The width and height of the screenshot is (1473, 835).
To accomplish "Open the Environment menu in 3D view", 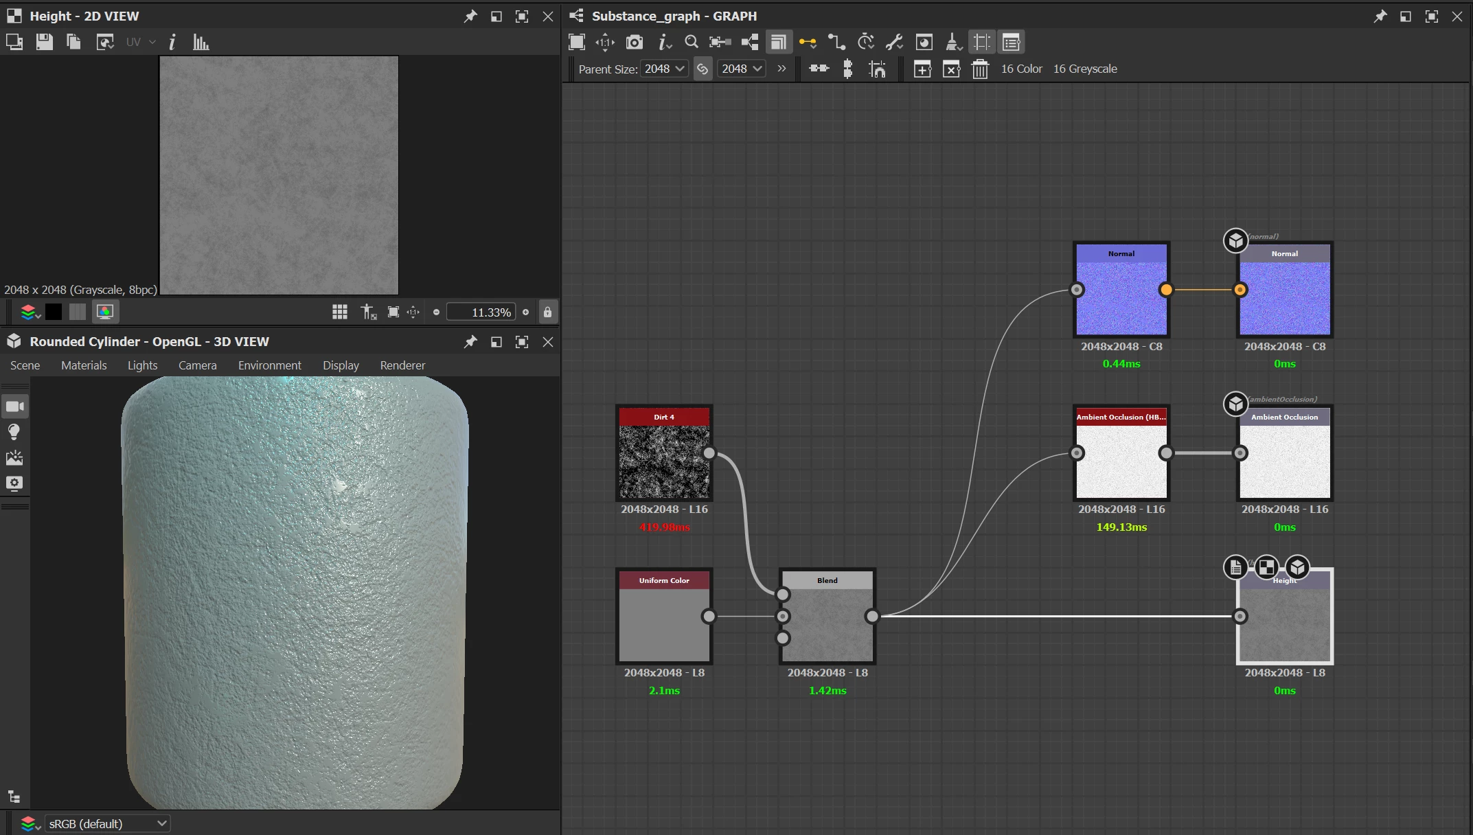I will pyautogui.click(x=269, y=365).
